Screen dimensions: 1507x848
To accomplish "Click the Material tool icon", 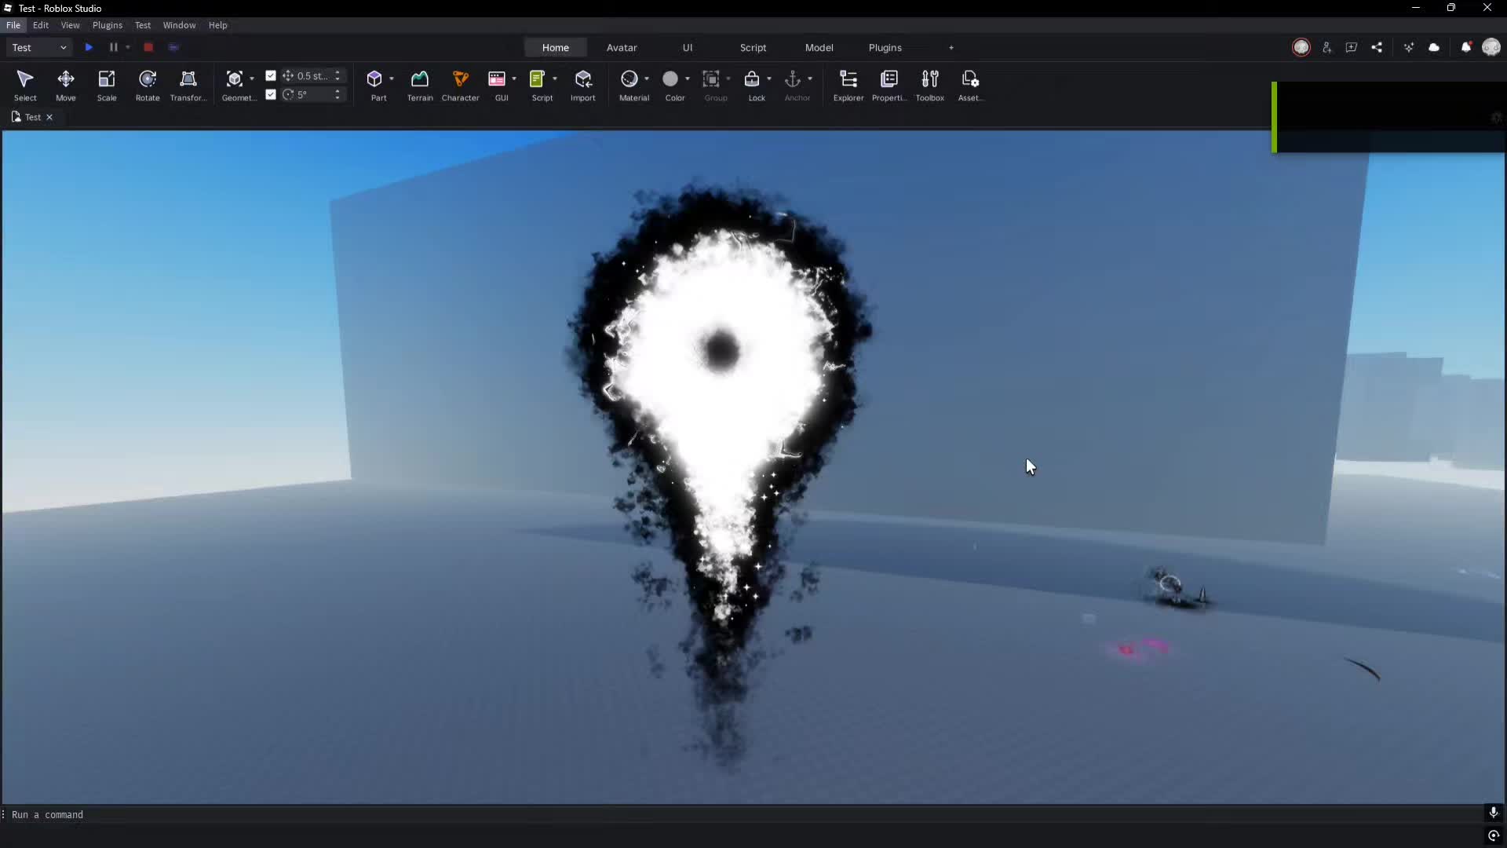I will 629,79.
